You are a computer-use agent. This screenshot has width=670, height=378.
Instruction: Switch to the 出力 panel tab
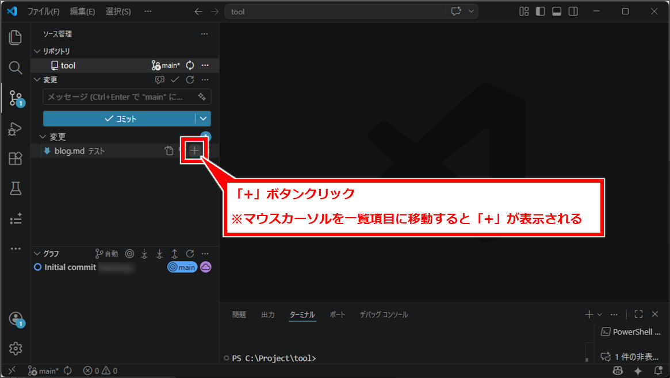point(268,315)
